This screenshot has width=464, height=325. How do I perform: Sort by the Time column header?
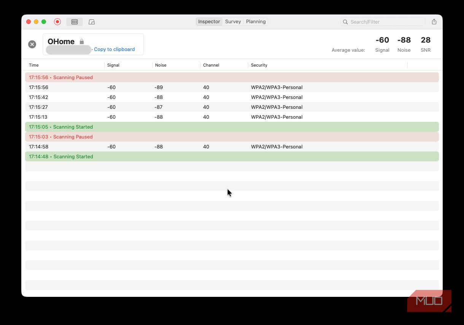pos(65,65)
